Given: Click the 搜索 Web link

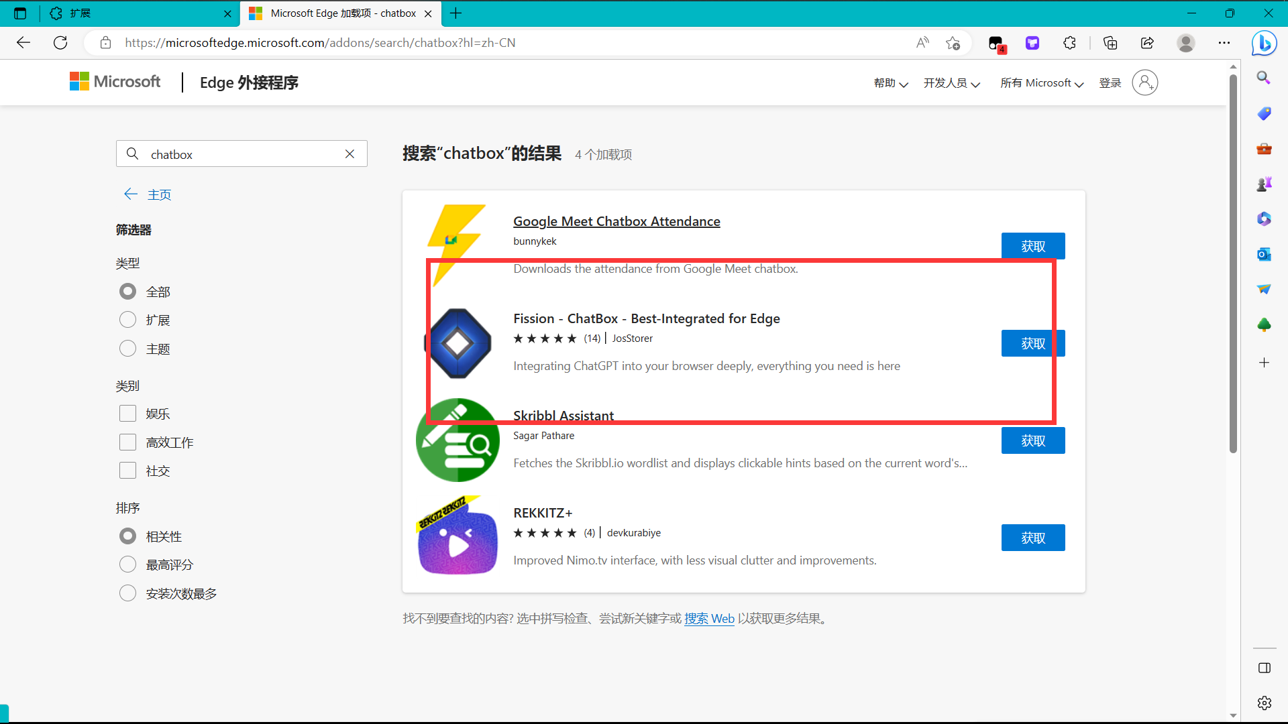Looking at the screenshot, I should coord(709,618).
